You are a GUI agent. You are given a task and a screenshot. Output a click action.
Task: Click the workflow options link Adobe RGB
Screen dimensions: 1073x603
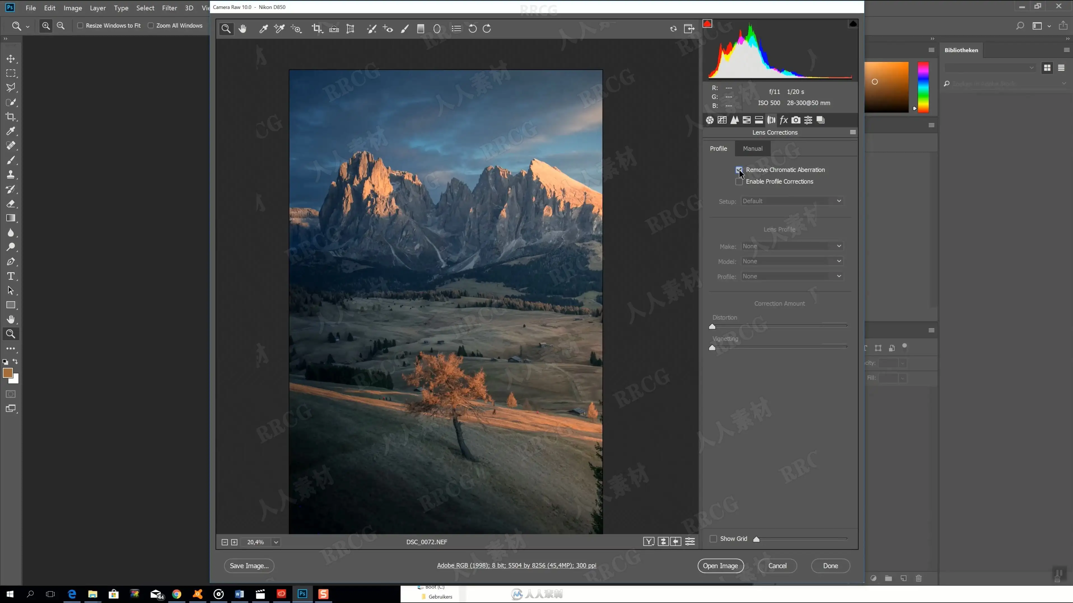pyautogui.click(x=516, y=566)
